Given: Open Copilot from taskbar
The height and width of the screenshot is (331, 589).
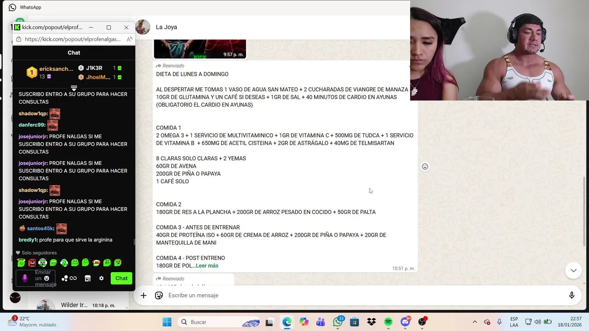Looking at the screenshot, I should 304,322.
